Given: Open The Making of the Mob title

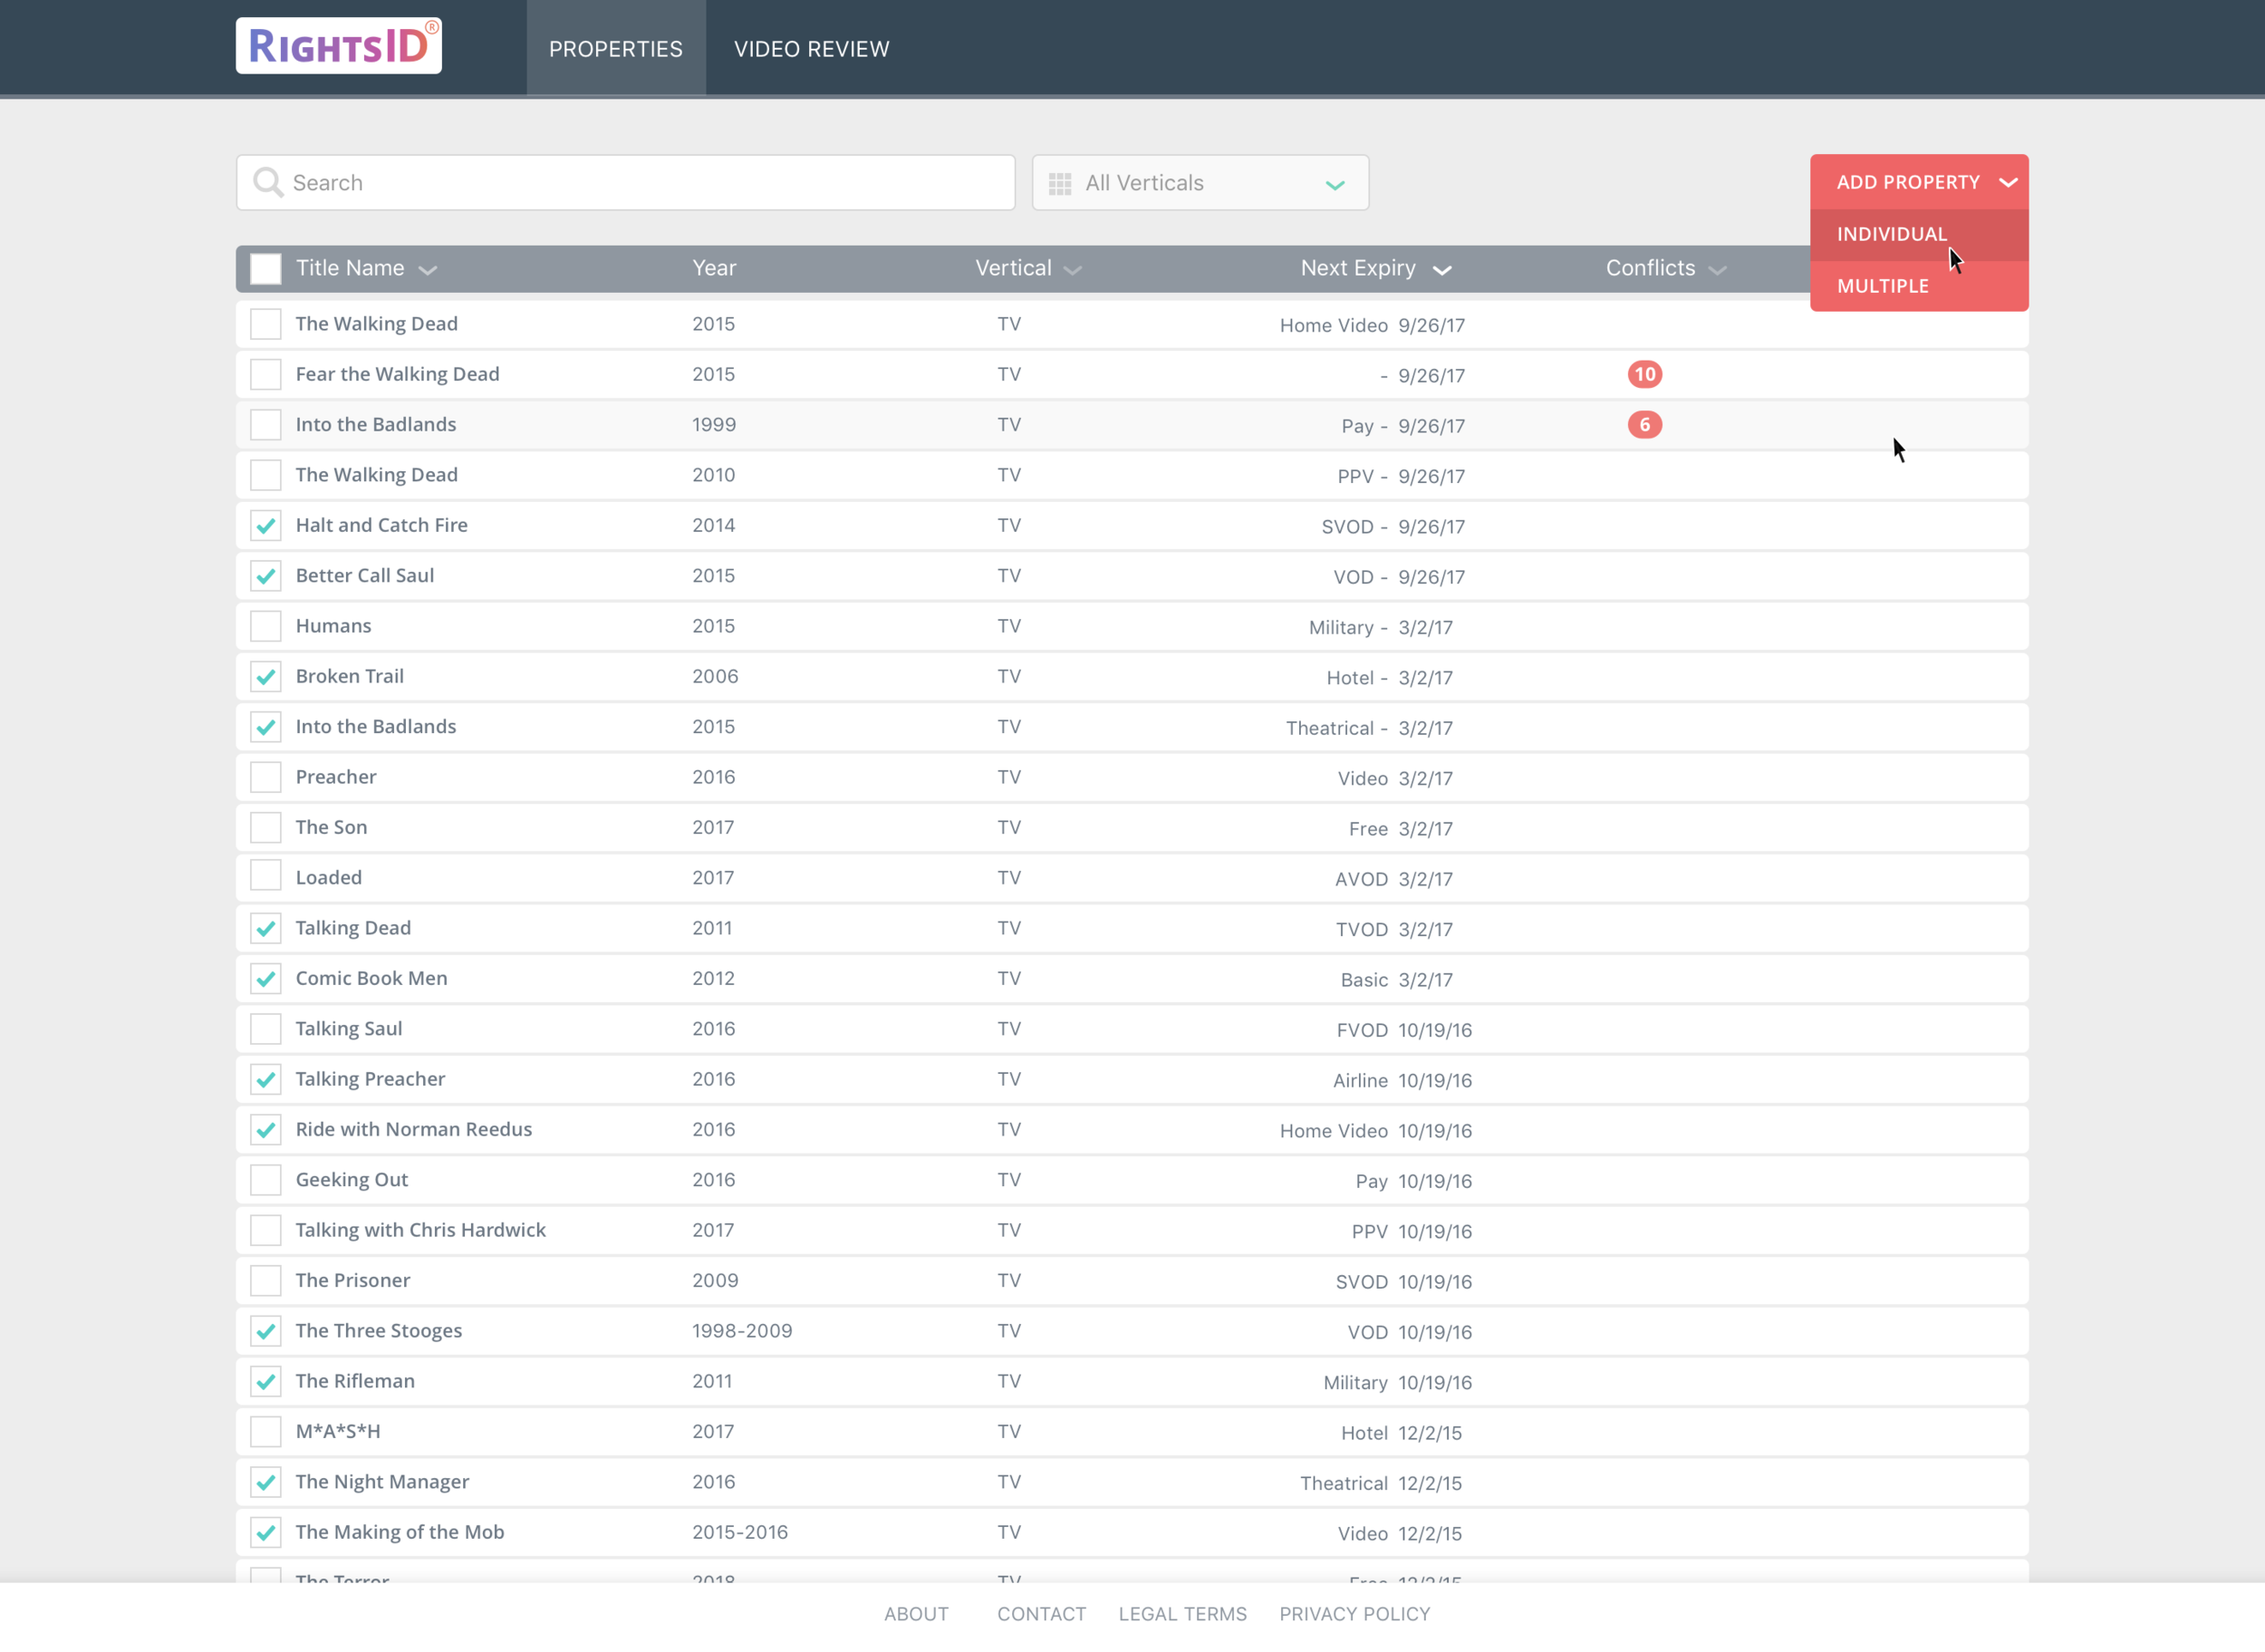Looking at the screenshot, I should pos(400,1532).
